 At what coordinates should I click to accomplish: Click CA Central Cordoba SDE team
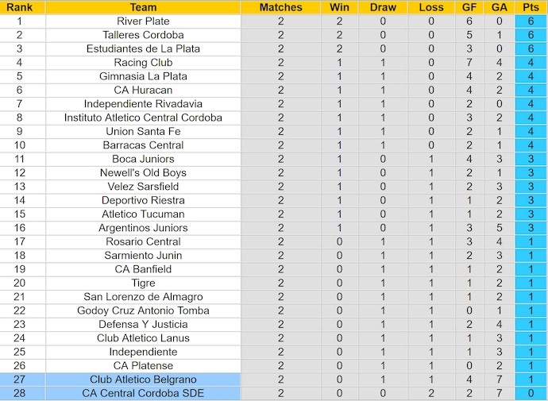coord(143,393)
